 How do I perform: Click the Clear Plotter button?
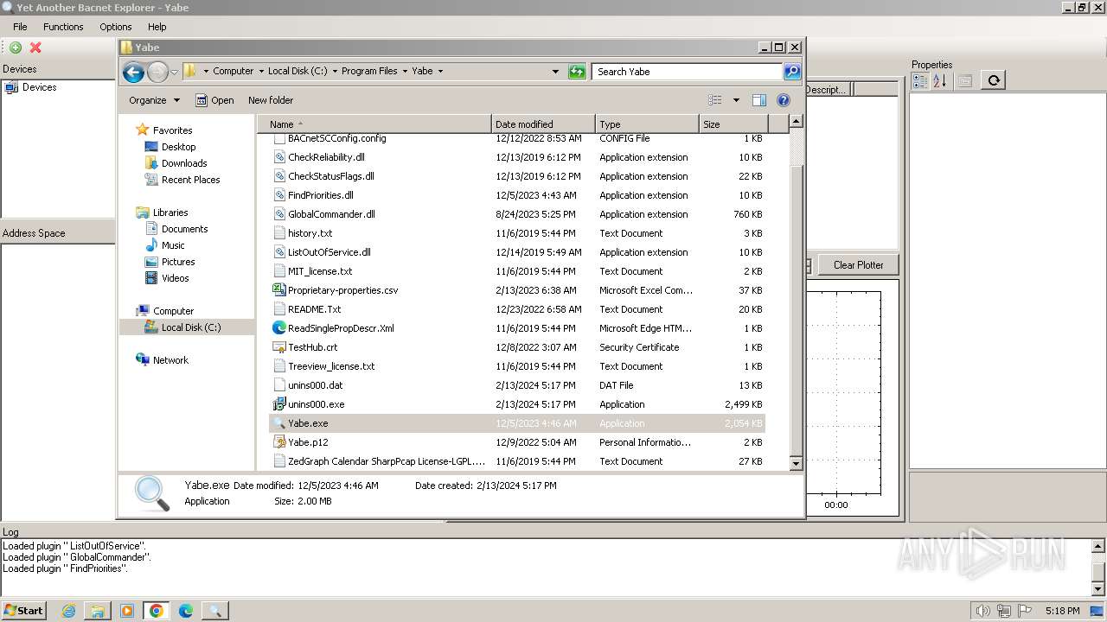tap(858, 265)
